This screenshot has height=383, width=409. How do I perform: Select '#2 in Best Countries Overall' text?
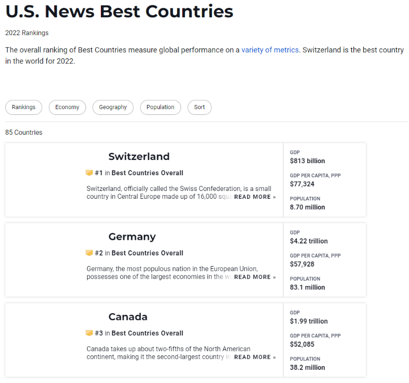tap(139, 253)
